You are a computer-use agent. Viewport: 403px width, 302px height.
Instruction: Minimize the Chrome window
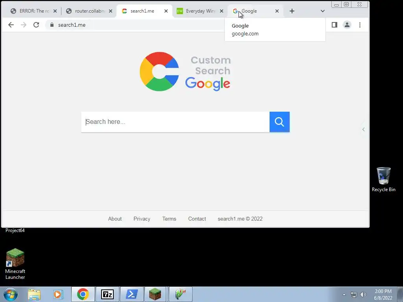point(336,4)
